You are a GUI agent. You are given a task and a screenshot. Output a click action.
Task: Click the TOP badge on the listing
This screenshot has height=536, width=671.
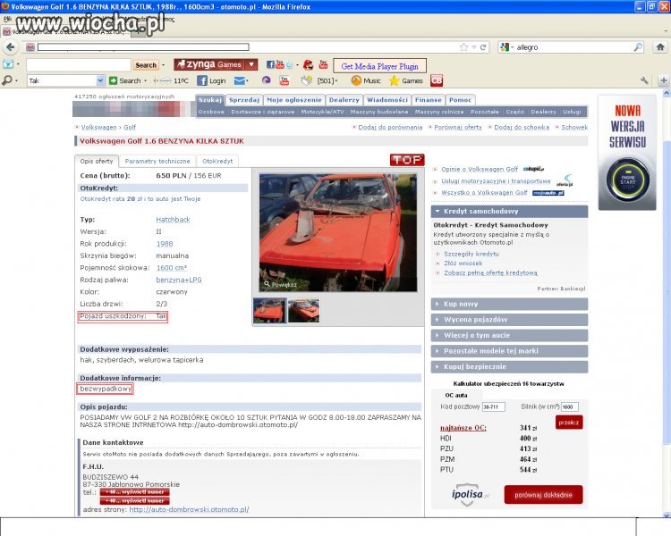(x=407, y=160)
